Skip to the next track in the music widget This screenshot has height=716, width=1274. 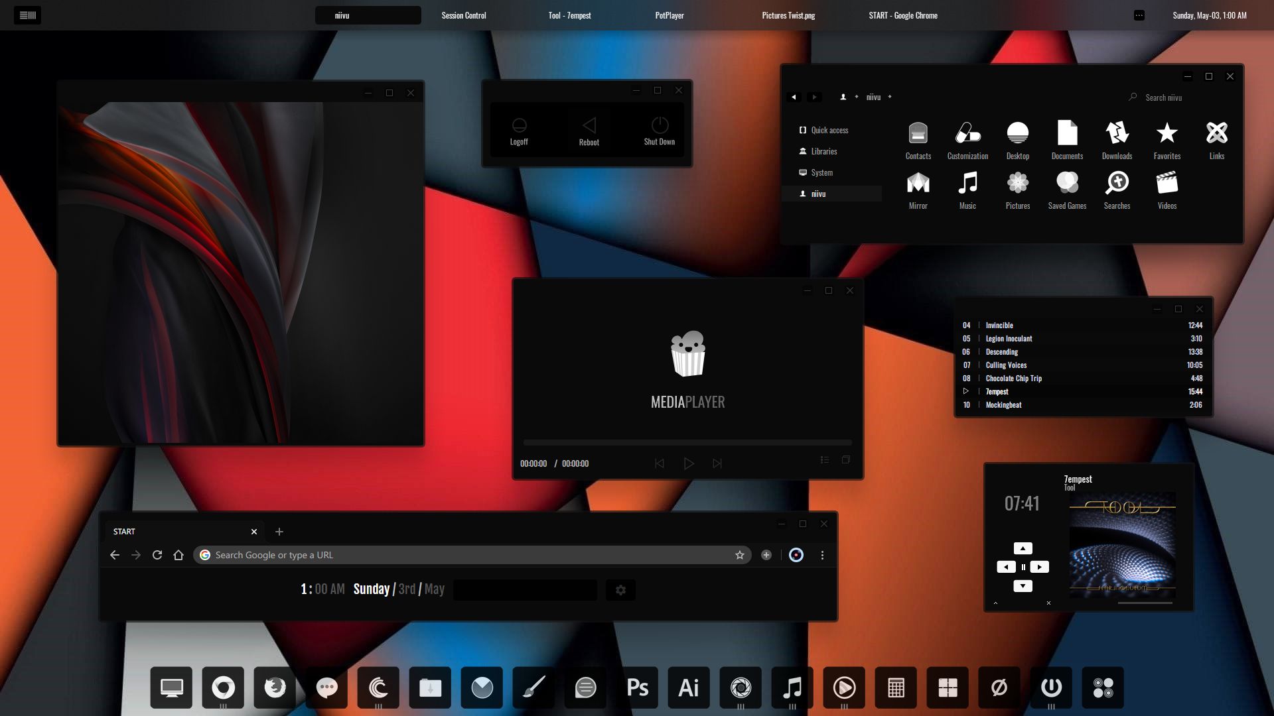click(x=1040, y=567)
